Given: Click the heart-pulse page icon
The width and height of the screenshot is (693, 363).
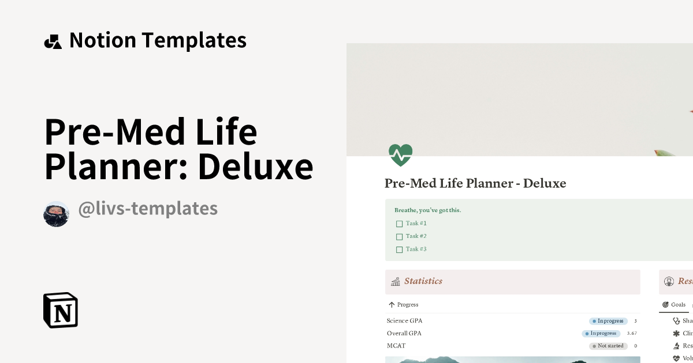Looking at the screenshot, I should tap(400, 154).
